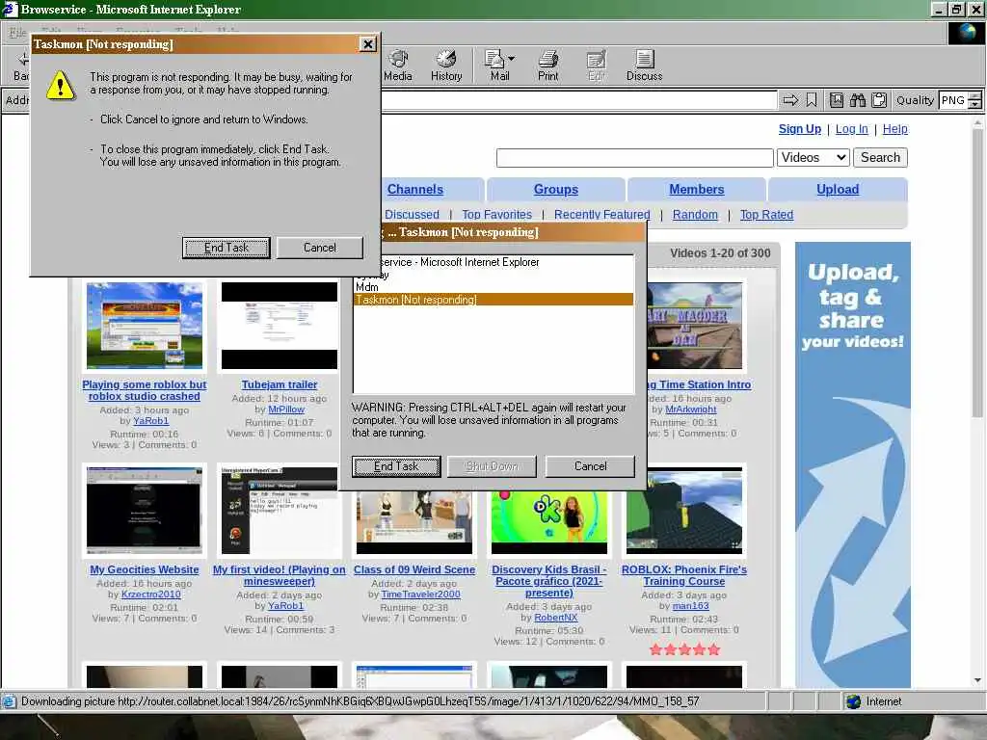Open the Tubejam trailer thumbnail

[279, 326]
